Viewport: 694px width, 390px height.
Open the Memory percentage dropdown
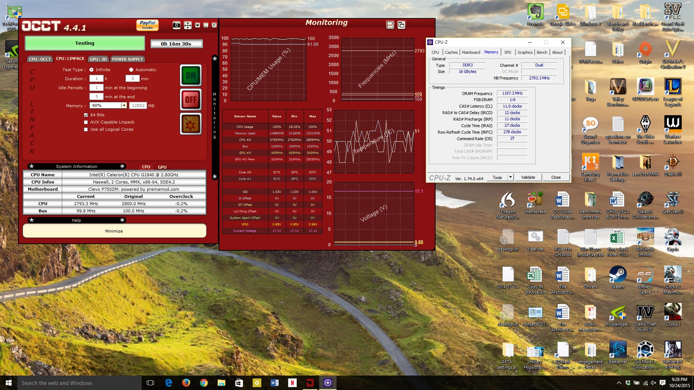pyautogui.click(x=124, y=105)
